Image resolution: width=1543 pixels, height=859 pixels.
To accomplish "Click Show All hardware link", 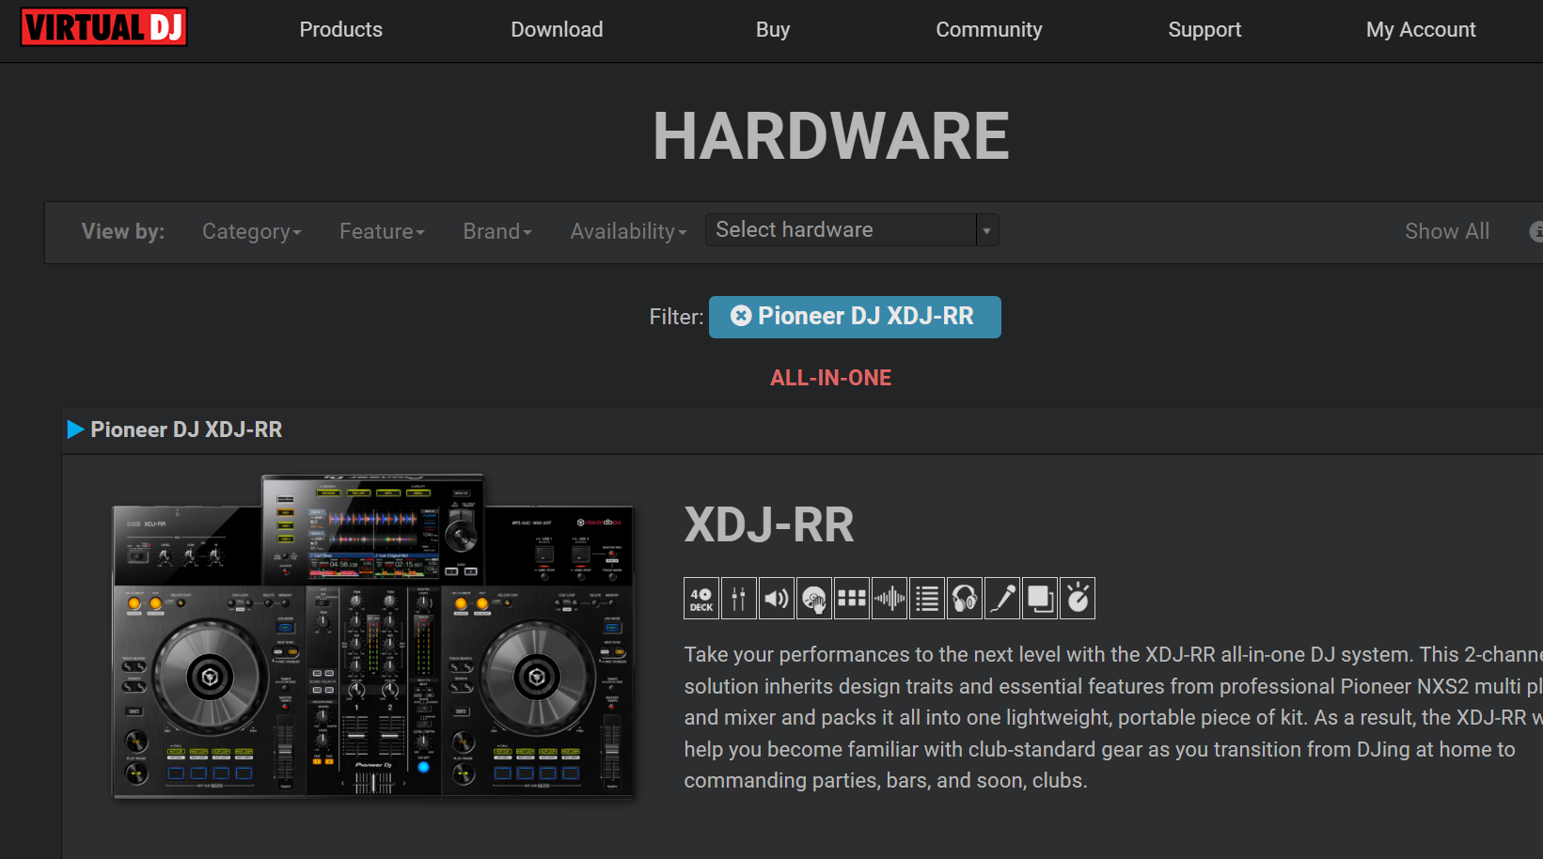I will point(1447,231).
